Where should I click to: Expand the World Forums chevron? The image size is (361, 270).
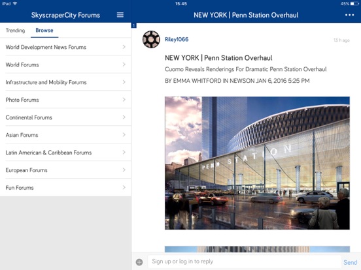(124, 65)
